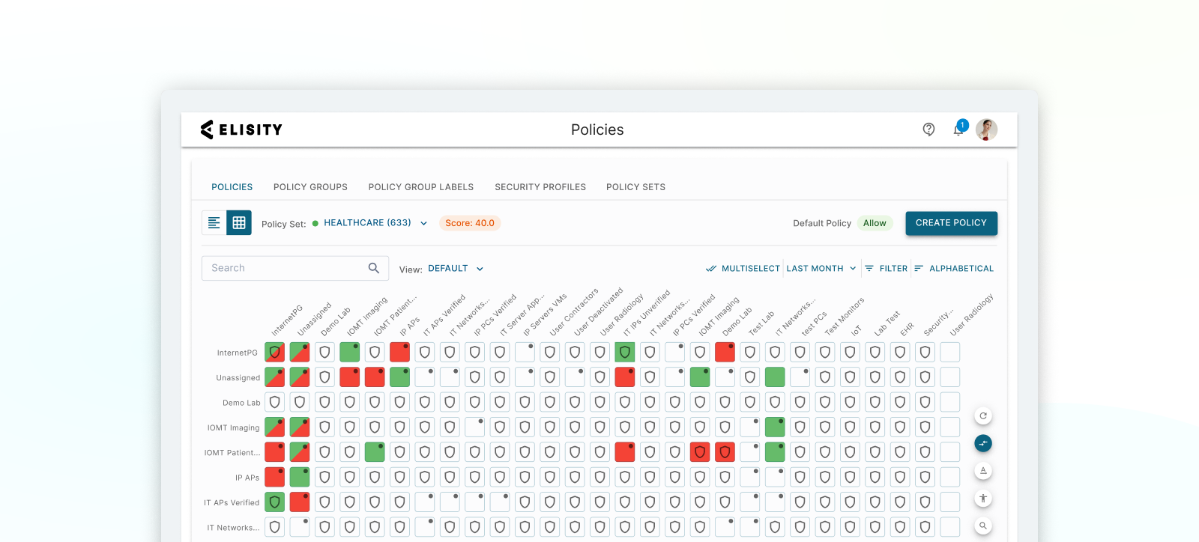The image size is (1199, 542).
Task: Open the LAST MONTH time range dropdown
Action: [821, 268]
